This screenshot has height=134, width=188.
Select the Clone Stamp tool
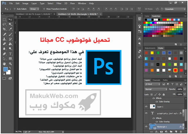(4, 39)
